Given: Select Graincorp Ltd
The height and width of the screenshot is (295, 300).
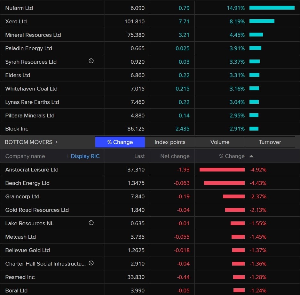Looking at the screenshot, I should point(22,196).
